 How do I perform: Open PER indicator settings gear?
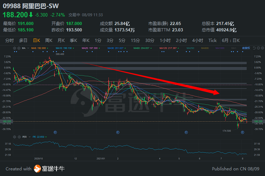[14, 137]
